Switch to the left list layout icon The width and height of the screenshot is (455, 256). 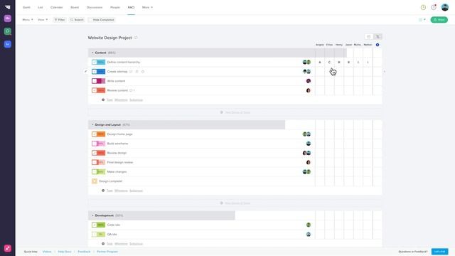(369, 36)
